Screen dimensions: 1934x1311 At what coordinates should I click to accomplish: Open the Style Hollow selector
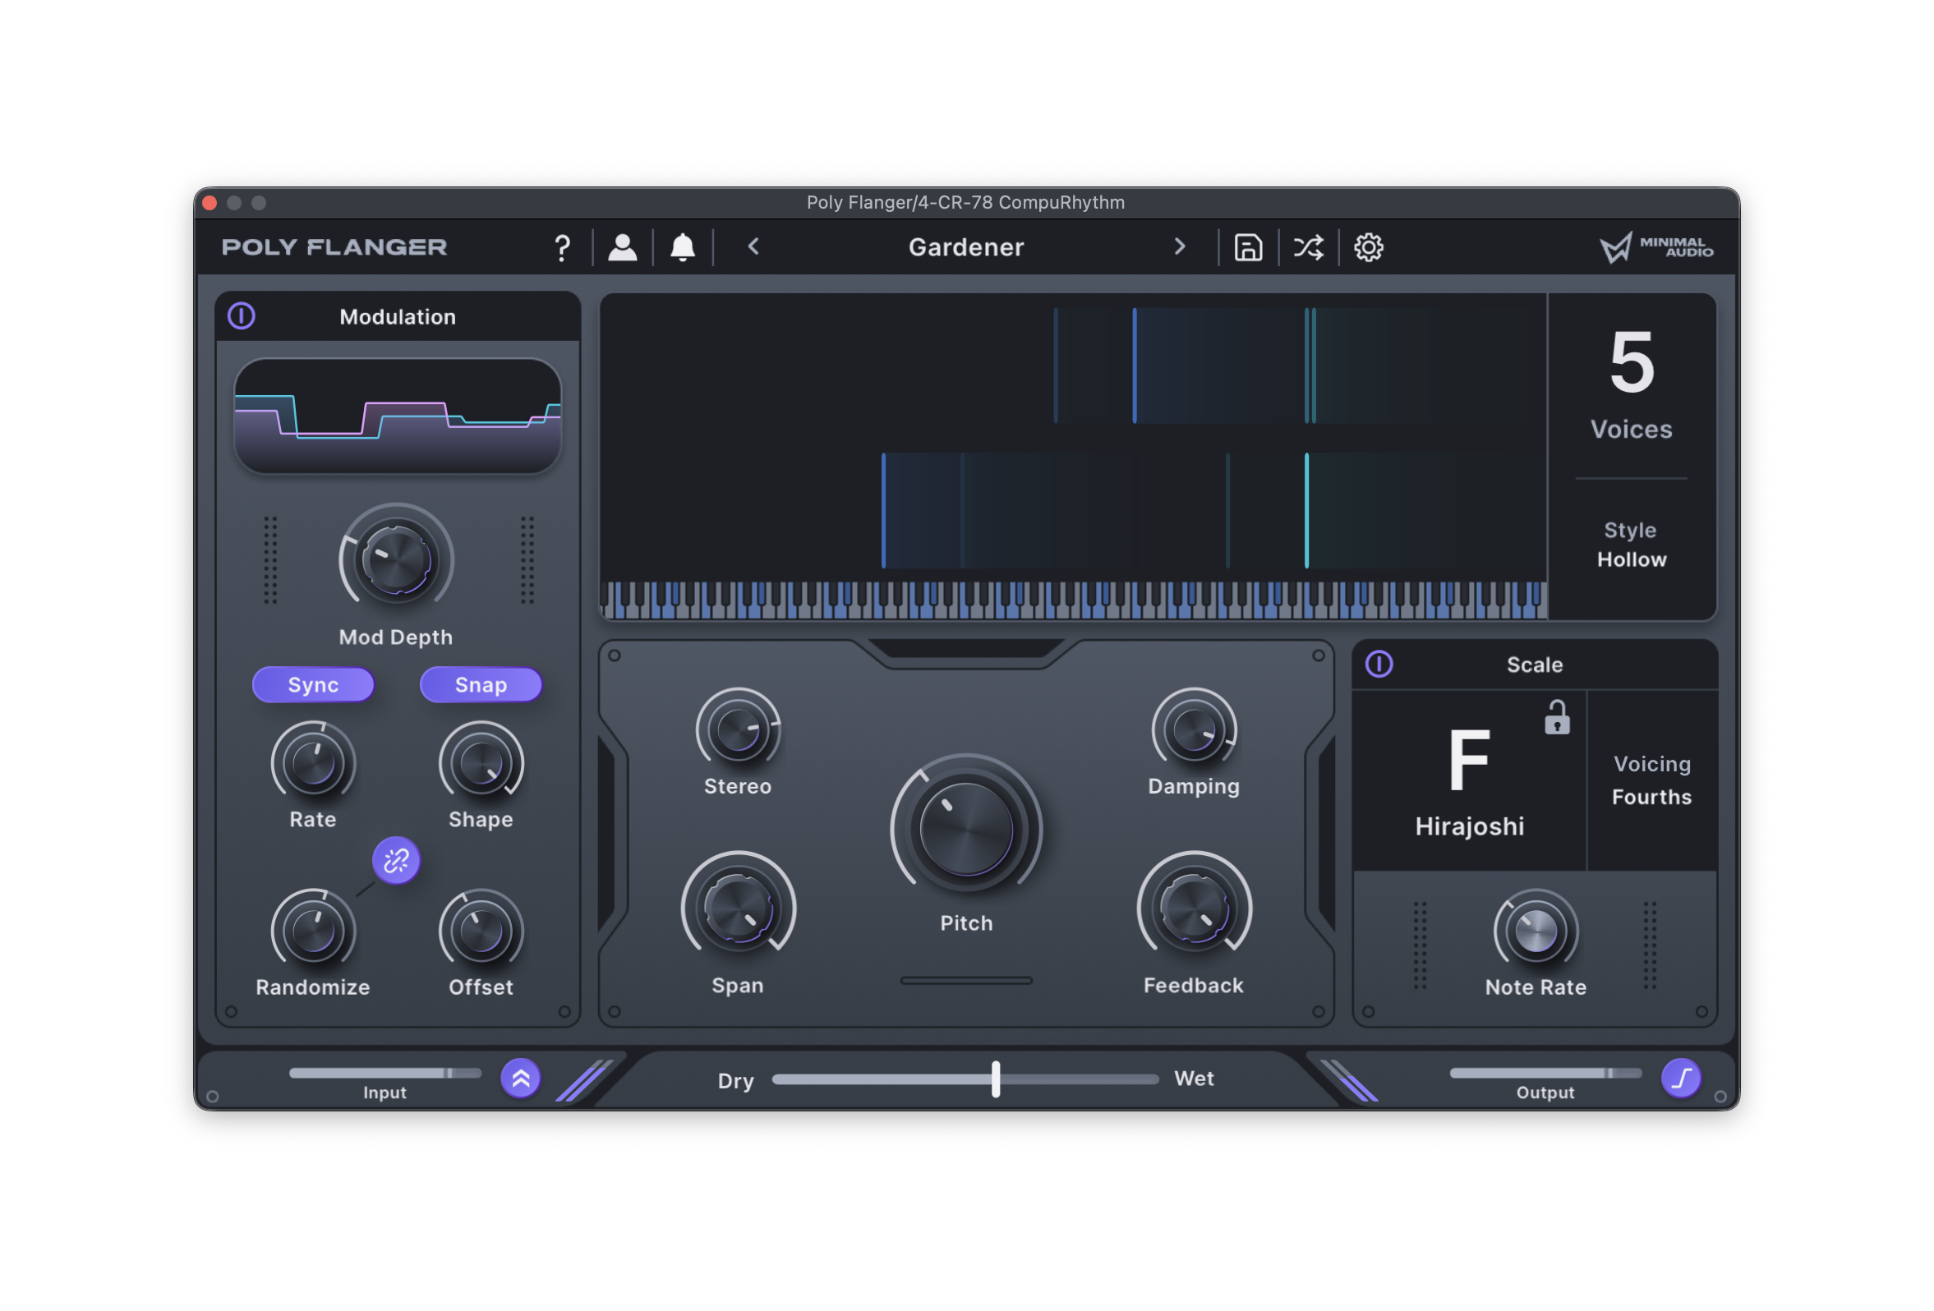click(1631, 545)
